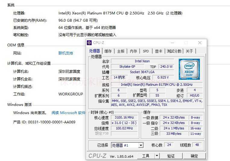Open the 联机支持 link
The image size is (230, 161).
[x=66, y=53]
